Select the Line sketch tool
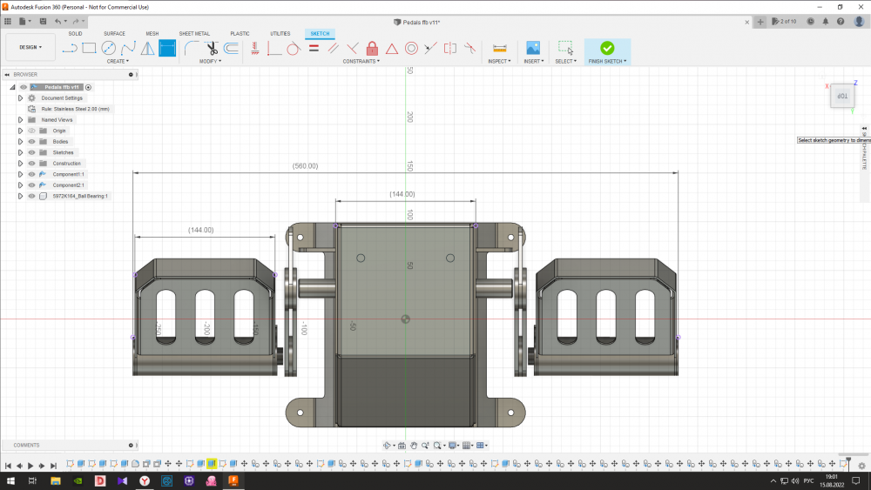Screen dimensions: 871x490 70,48
